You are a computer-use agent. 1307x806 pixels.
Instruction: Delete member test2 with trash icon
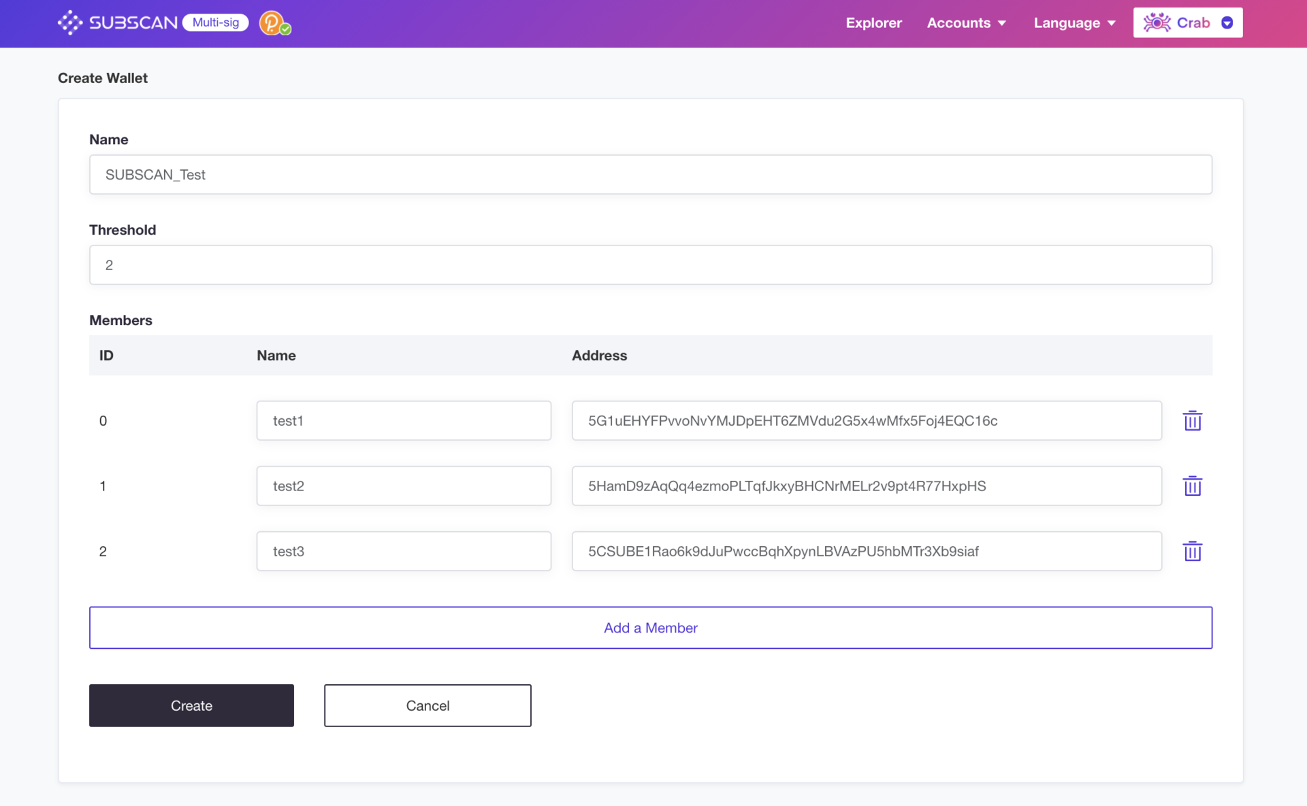(1192, 486)
